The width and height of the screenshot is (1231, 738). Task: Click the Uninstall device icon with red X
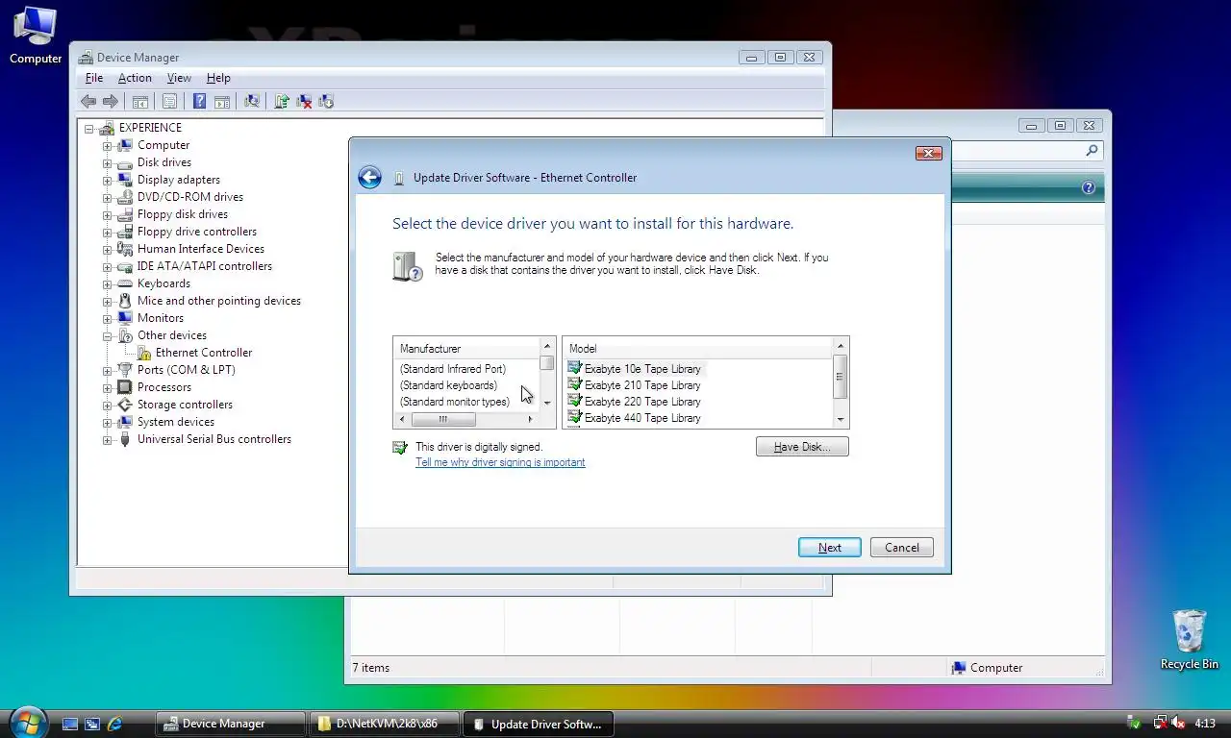pyautogui.click(x=304, y=101)
